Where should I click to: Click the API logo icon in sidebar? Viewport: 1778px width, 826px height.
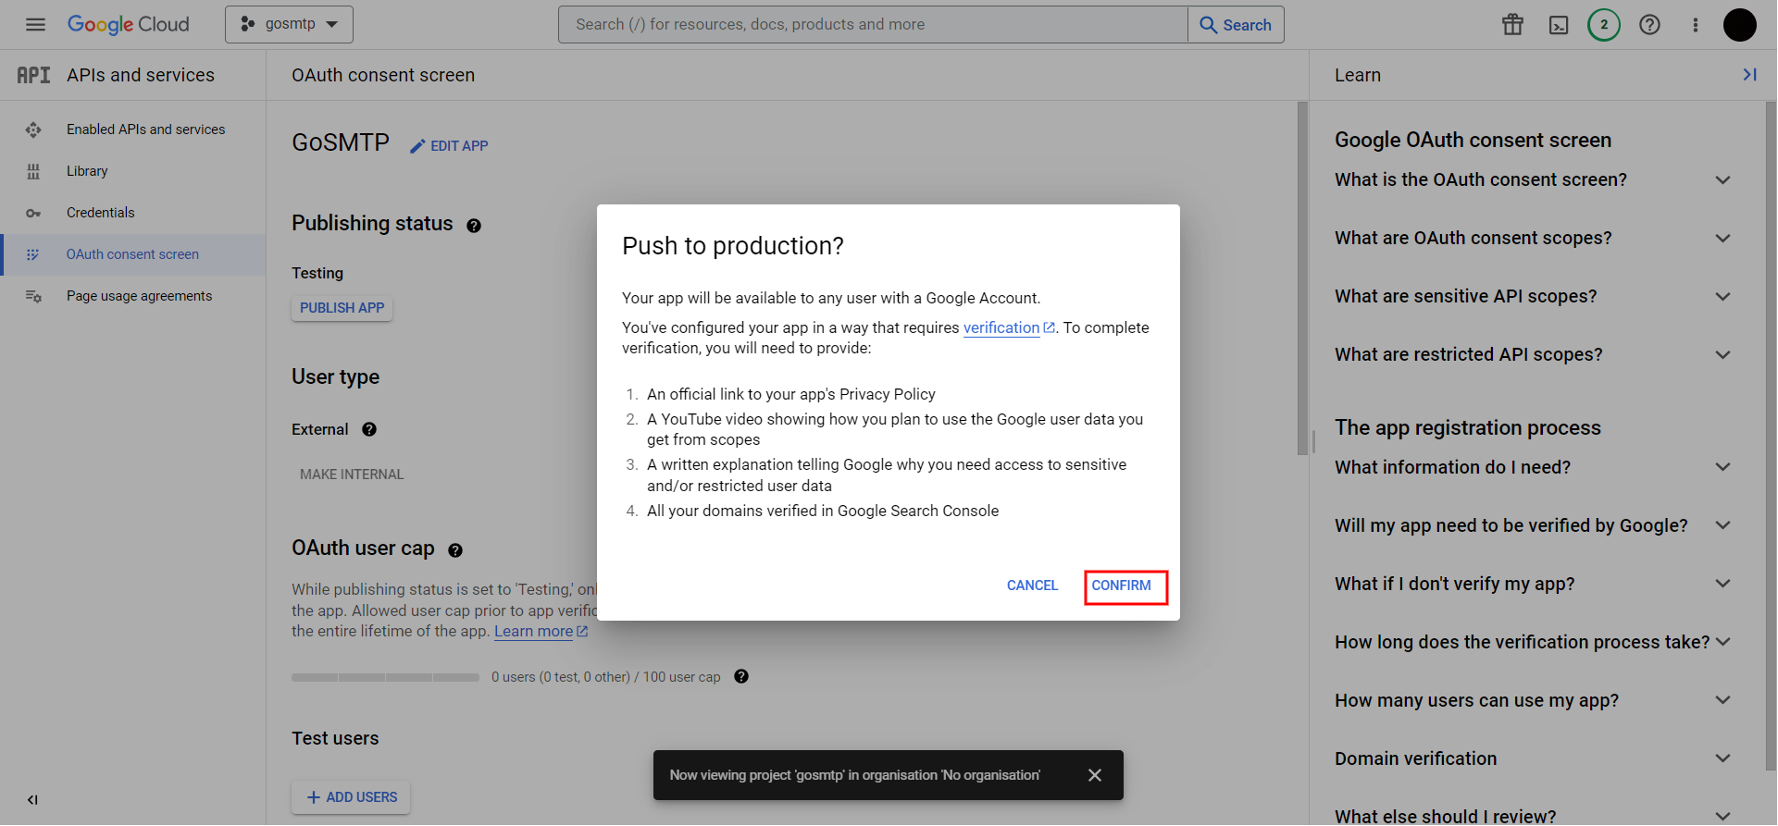pos(33,75)
